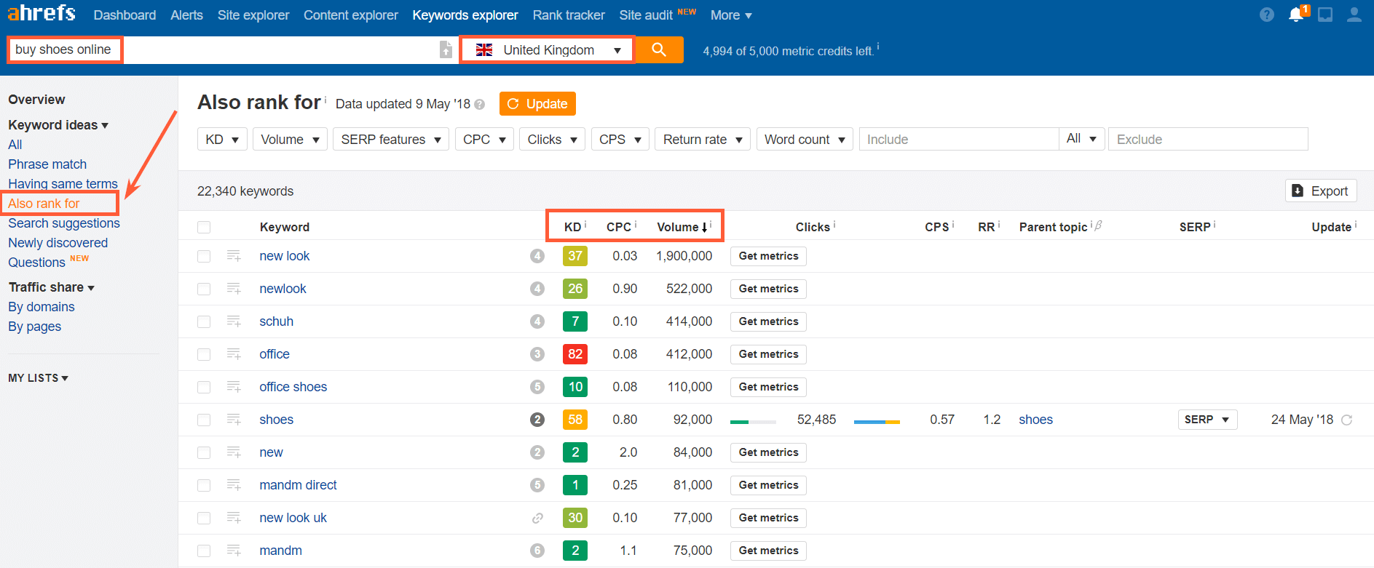Switch to Rank tracker
1374x568 pixels.
[x=568, y=15]
